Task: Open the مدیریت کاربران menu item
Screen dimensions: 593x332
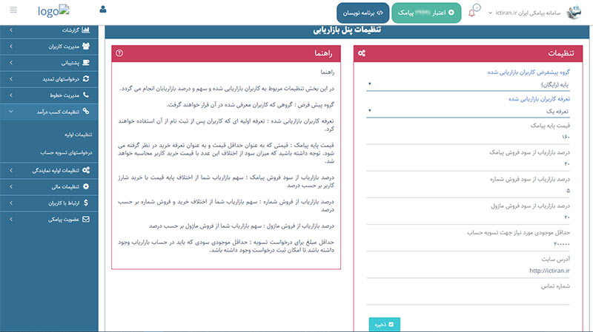Action: (49, 46)
